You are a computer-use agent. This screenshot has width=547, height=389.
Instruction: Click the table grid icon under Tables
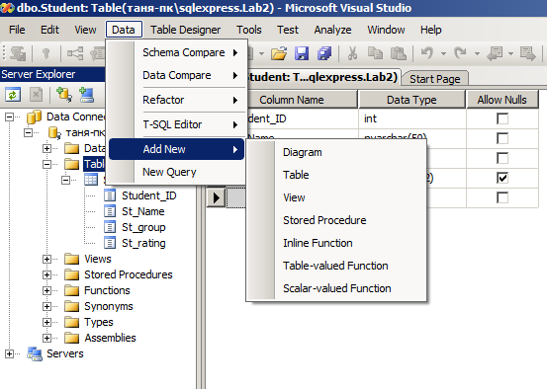coord(91,180)
